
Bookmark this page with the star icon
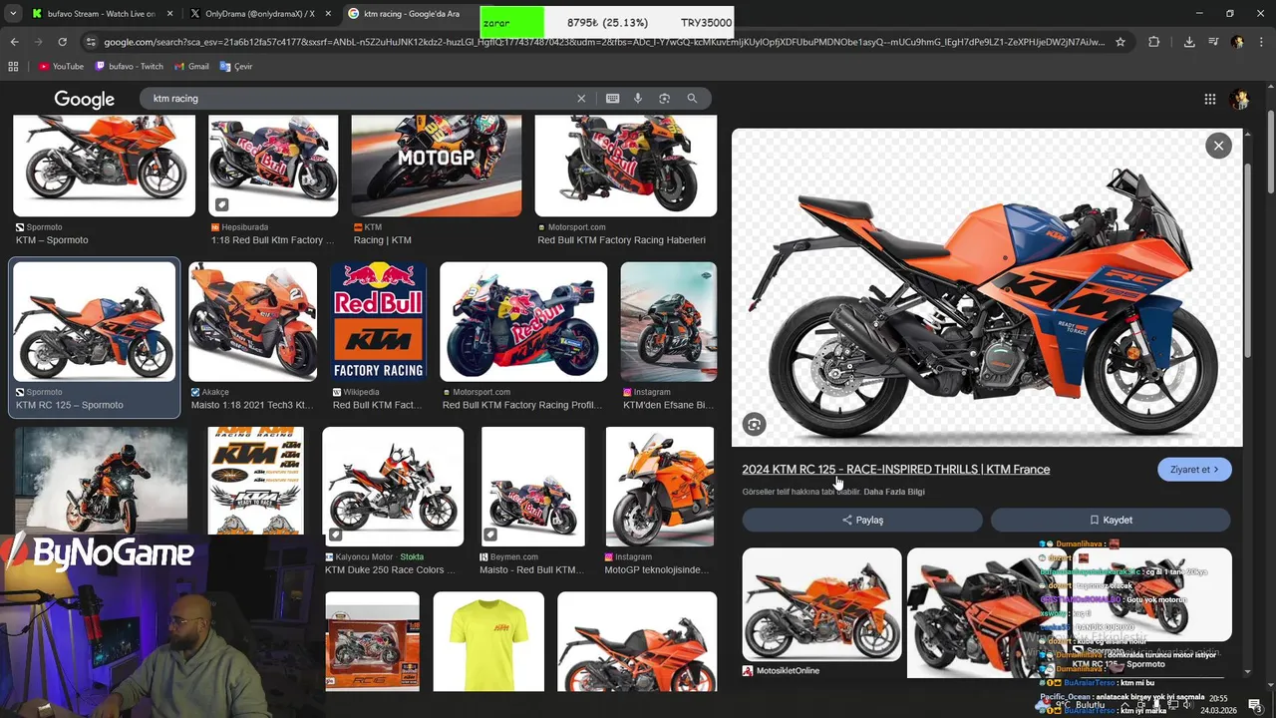tap(1120, 42)
